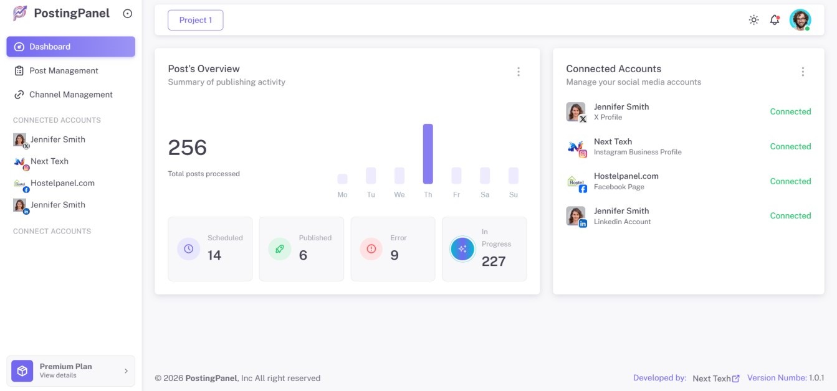The image size is (837, 391).
Task: Click the Friday bar in chart
Action: pos(456,176)
